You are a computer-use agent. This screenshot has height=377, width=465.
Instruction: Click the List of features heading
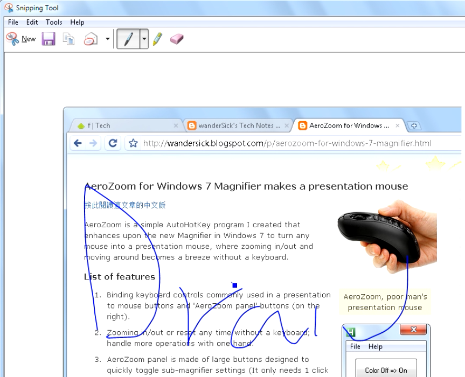click(120, 277)
